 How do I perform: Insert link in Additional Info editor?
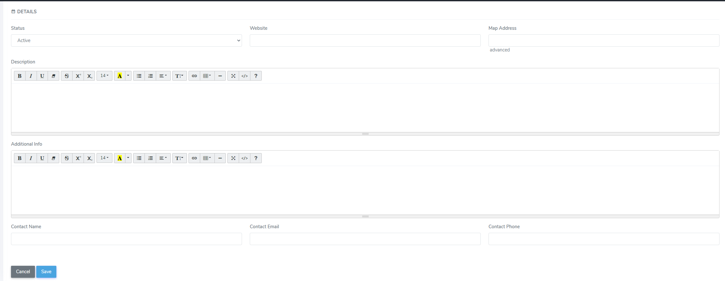tap(194, 158)
